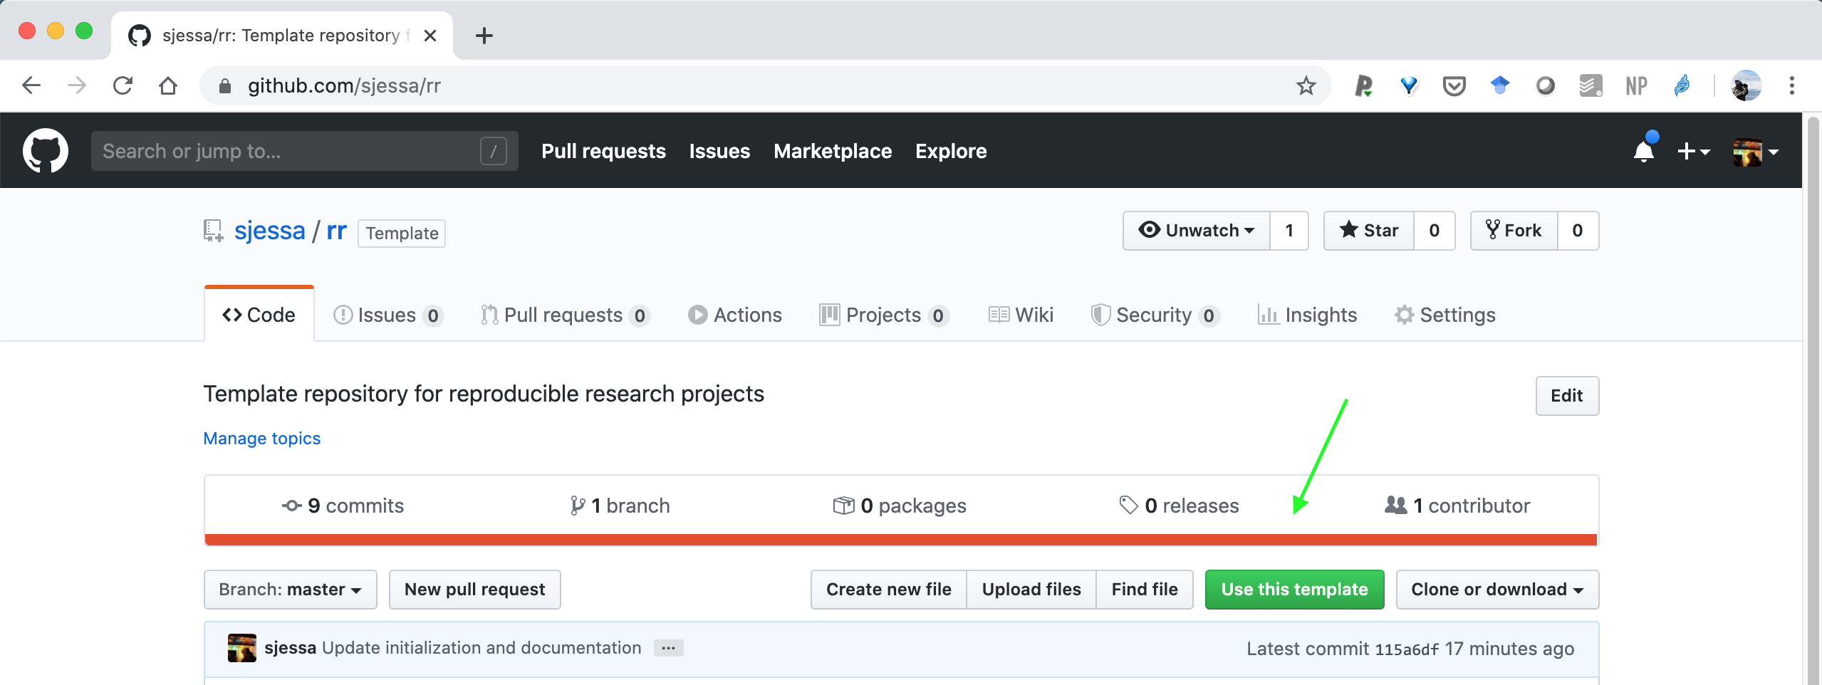Open the rr repository name link
This screenshot has height=685, width=1822.
[x=336, y=231]
